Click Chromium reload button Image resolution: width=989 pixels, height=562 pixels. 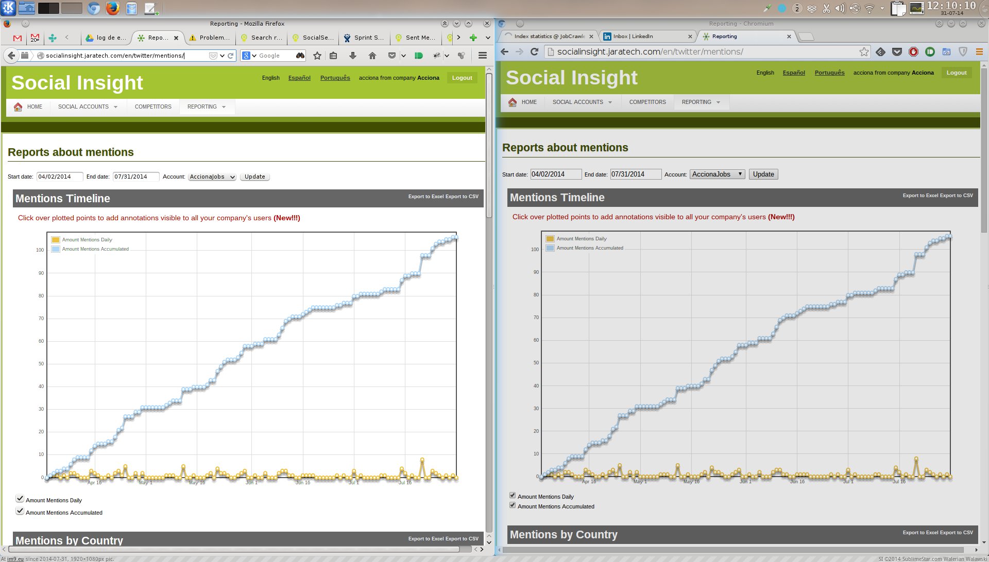(x=534, y=51)
